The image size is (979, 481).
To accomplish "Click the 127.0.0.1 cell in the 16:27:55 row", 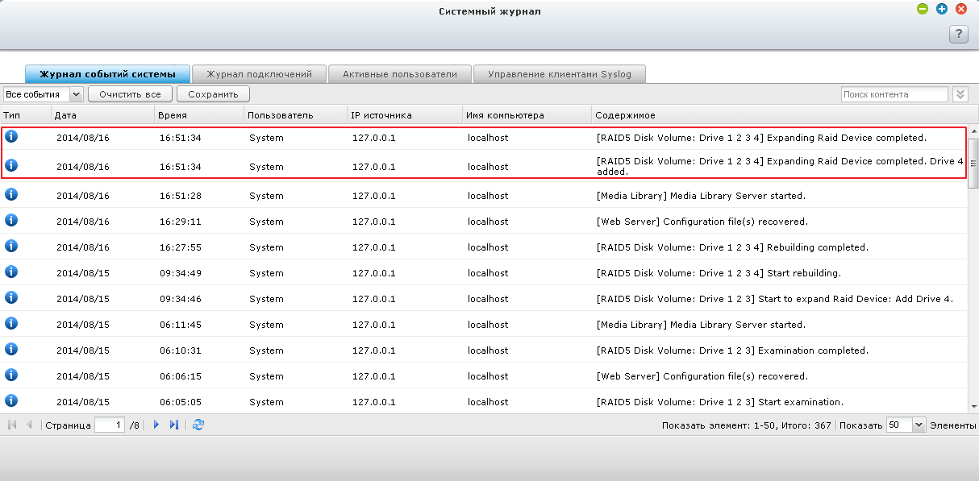I will (373, 247).
